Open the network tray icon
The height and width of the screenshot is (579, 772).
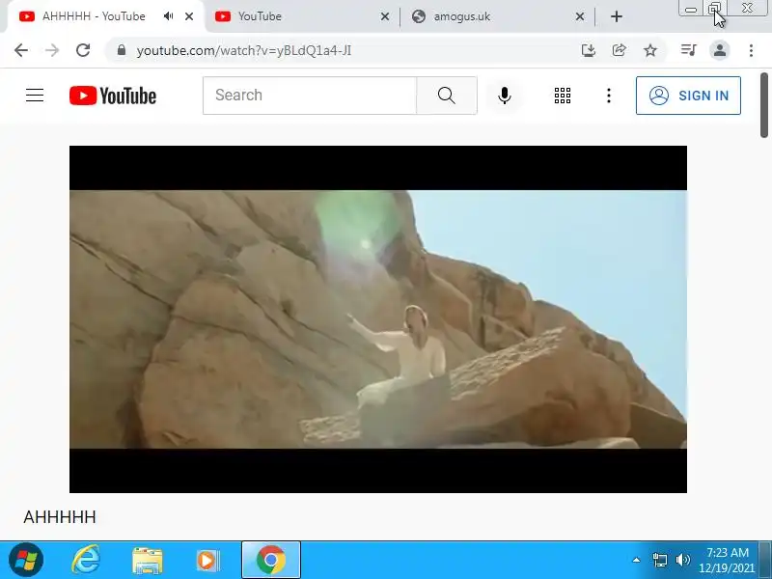click(x=660, y=560)
